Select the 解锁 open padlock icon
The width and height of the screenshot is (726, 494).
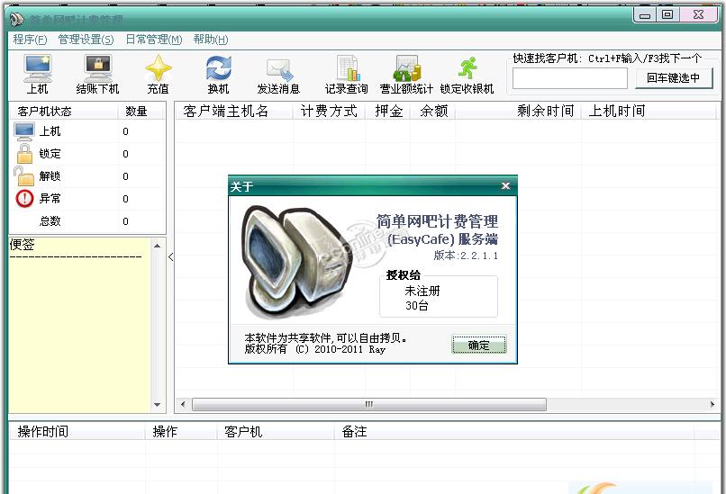[x=23, y=176]
